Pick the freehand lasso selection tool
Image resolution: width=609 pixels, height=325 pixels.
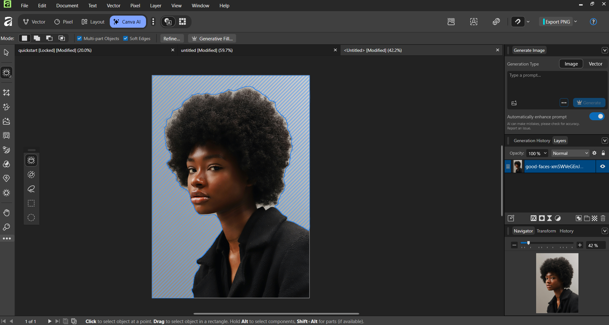pyautogui.click(x=31, y=189)
